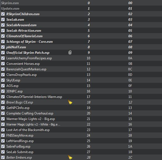This screenshot has width=162, height=160.
Task: Select the SexLab Submit.esp plugin name
Action: pyautogui.click(x=20, y=152)
